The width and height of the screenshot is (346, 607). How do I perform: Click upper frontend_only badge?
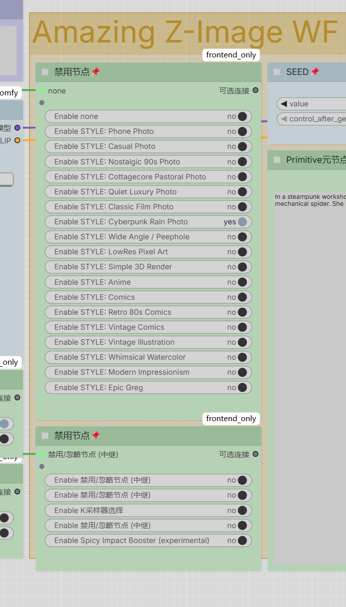click(x=231, y=55)
